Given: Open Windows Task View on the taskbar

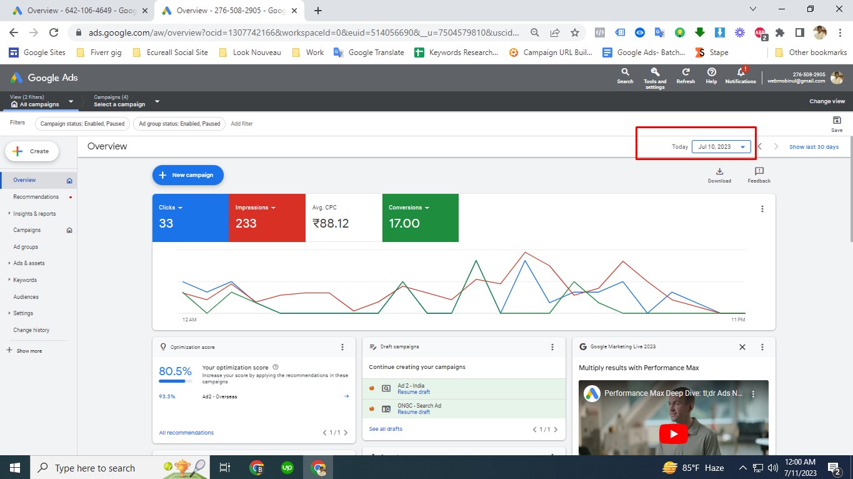Looking at the screenshot, I should pyautogui.click(x=225, y=468).
